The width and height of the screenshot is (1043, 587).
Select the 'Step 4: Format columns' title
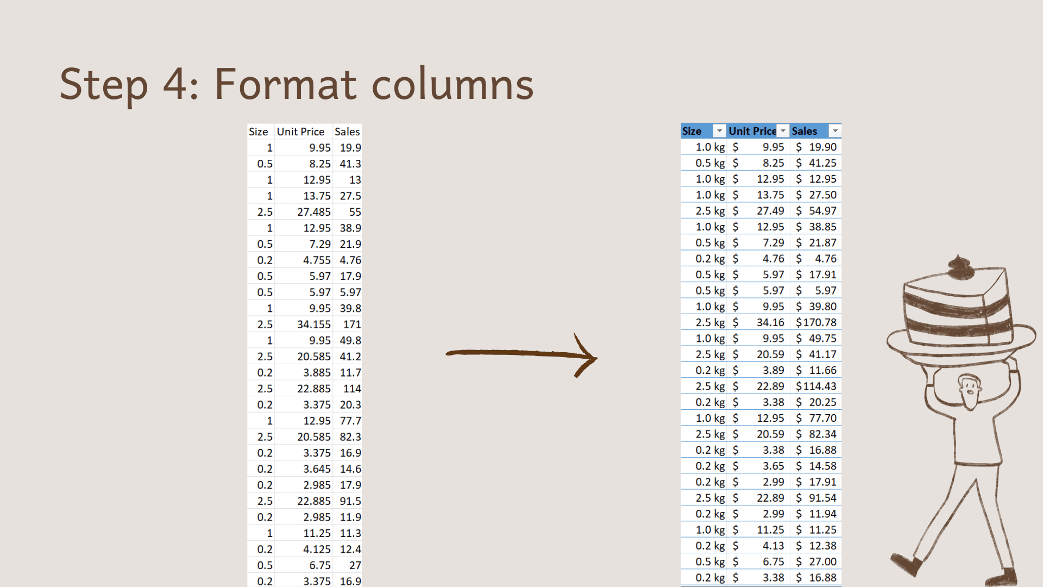(297, 84)
